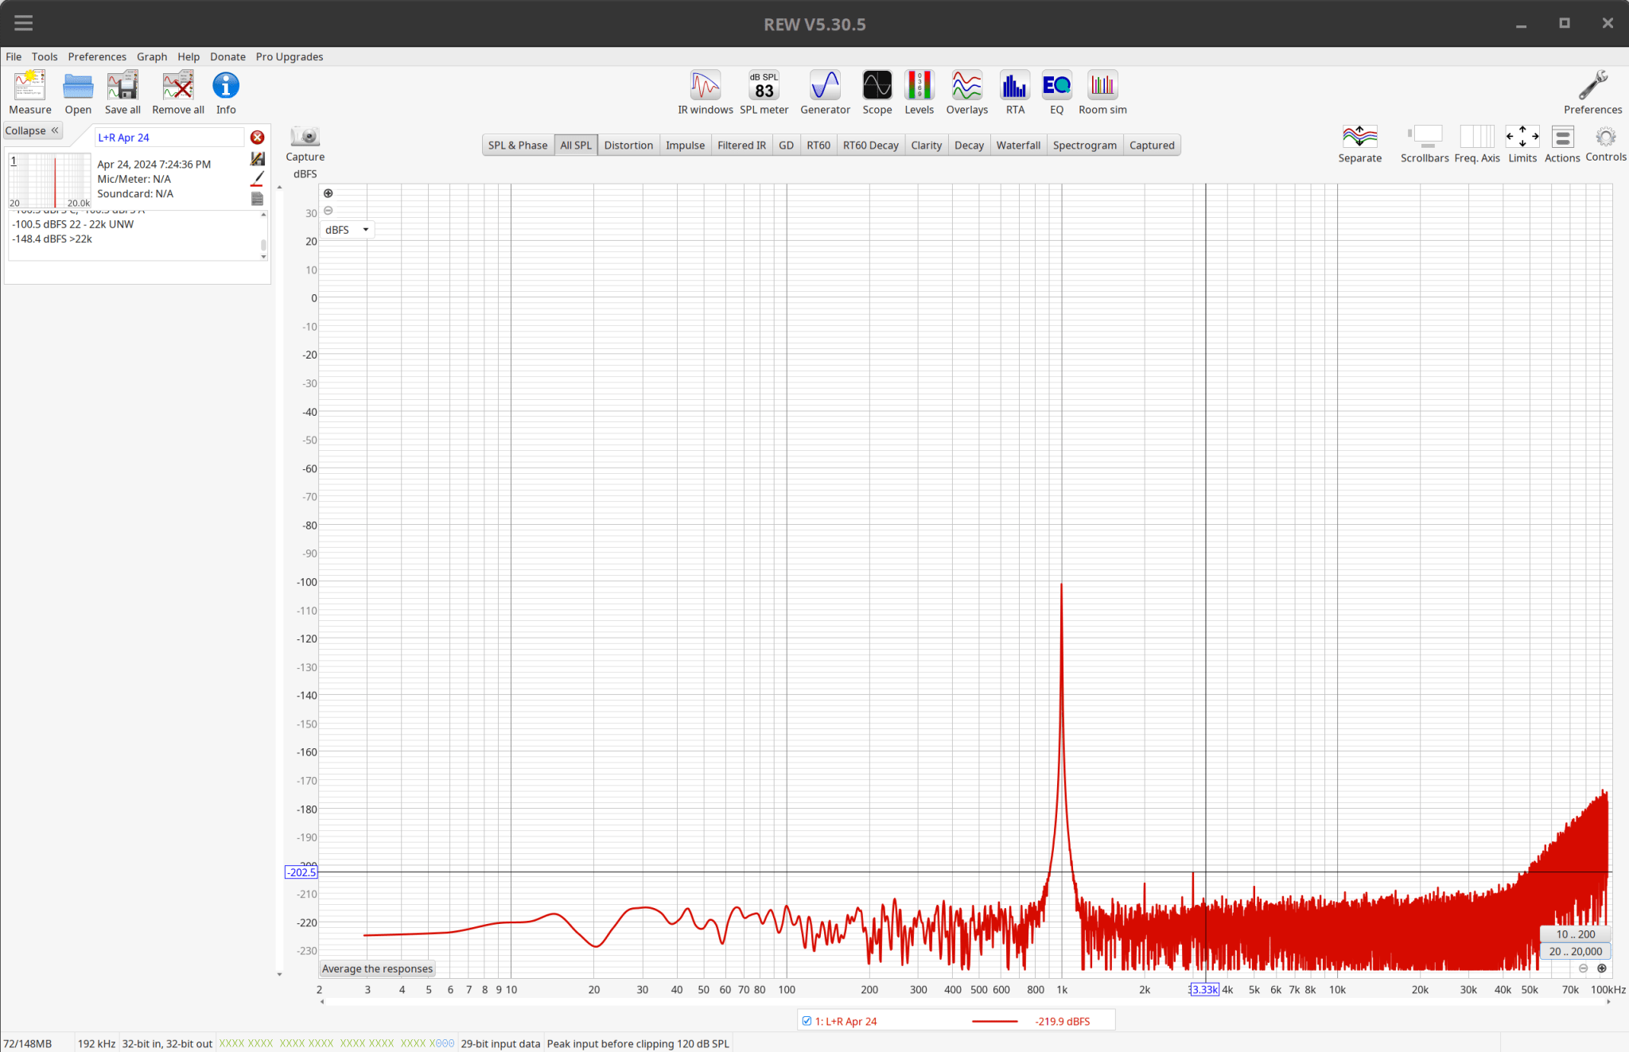Open graph Controls with gear icon
The width and height of the screenshot is (1629, 1052).
pos(1606,144)
